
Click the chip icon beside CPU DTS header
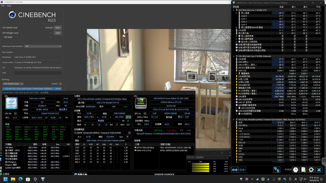tap(237, 10)
